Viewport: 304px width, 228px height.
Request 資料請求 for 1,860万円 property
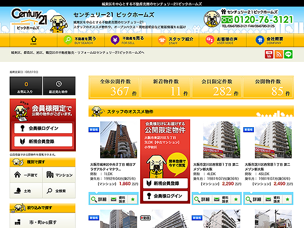point(118,199)
